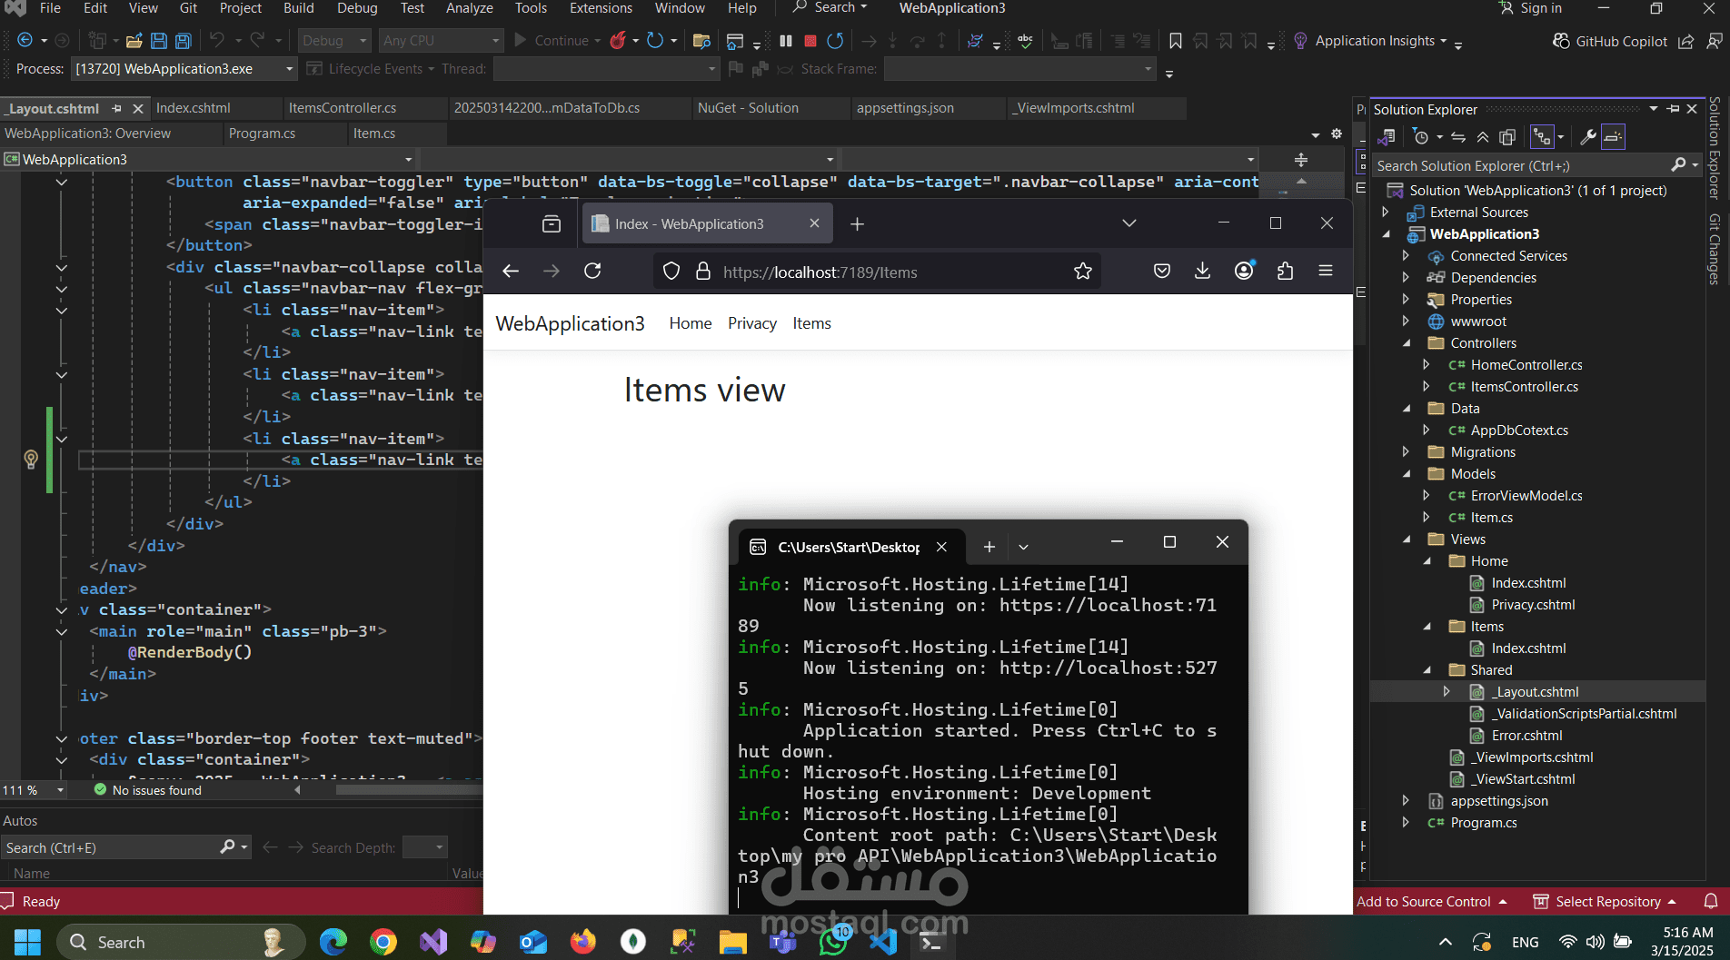Open the Debug menu
Screen dimensions: 1730x960
point(357,8)
